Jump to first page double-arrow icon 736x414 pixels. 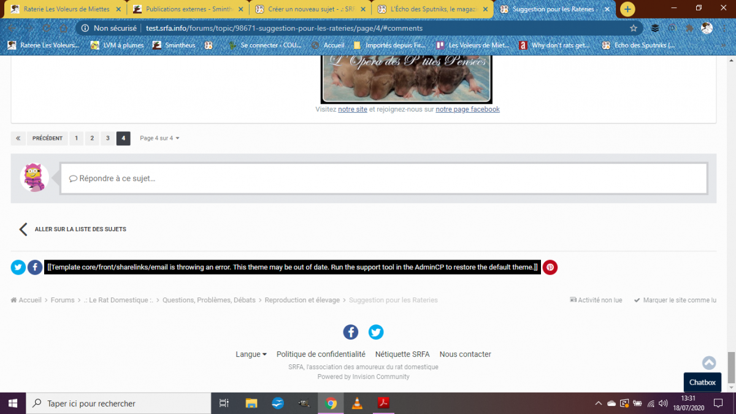pyautogui.click(x=18, y=139)
